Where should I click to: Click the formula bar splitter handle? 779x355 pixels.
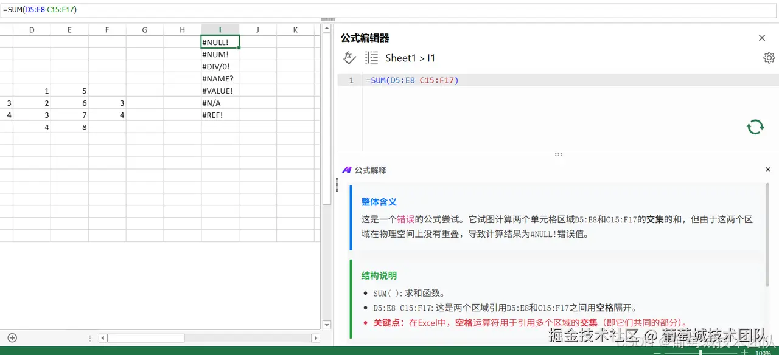(328, 19)
